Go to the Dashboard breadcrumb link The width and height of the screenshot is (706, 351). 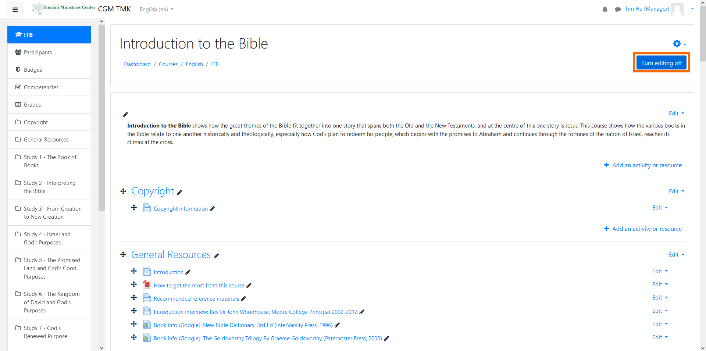point(137,64)
